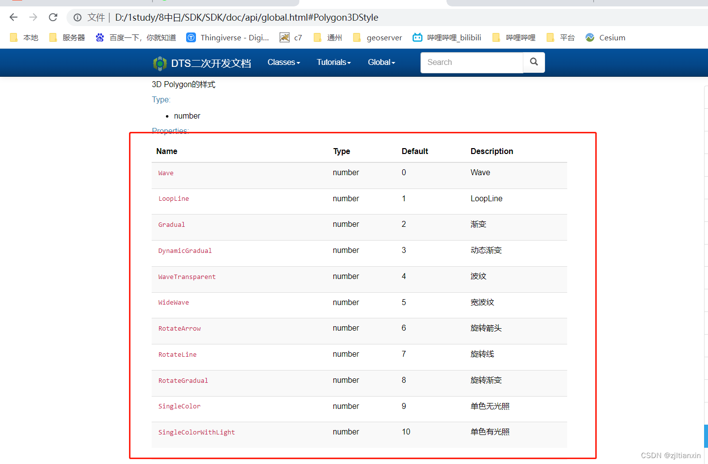Screen dimensions: 708x464
Task: Open the Cesium bookmark
Action: 606,37
